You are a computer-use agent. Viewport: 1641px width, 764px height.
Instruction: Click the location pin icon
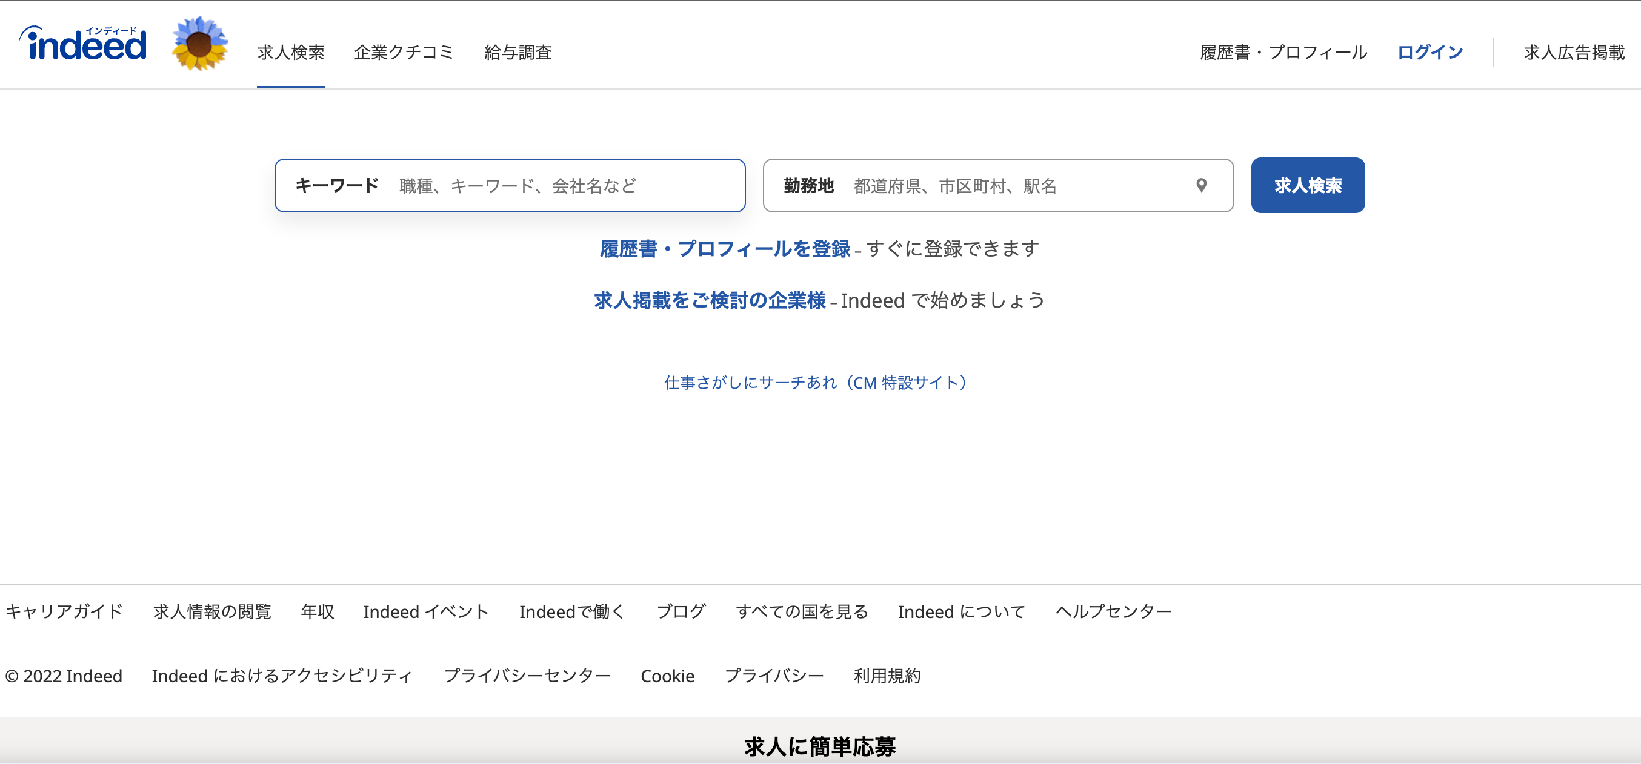[1201, 185]
